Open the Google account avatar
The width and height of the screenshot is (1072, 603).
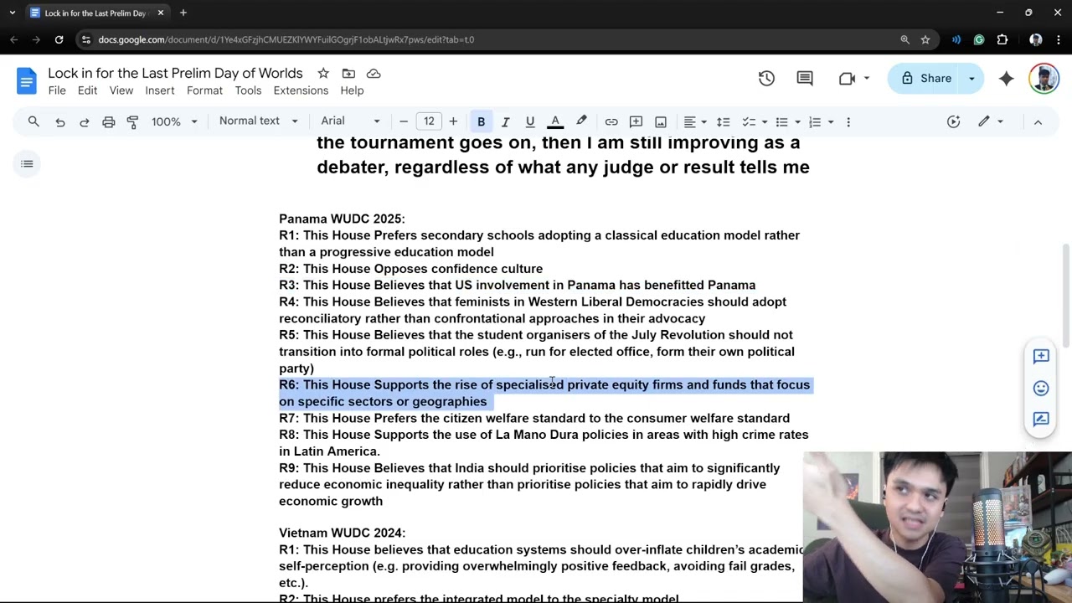point(1044,78)
